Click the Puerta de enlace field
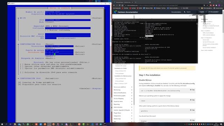The height and width of the screenshot is (126, 224). coord(59,50)
